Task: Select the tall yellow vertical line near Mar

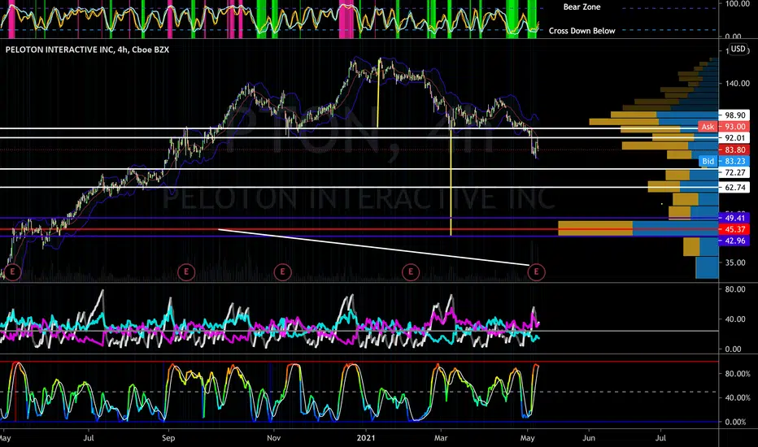Action: (x=451, y=181)
